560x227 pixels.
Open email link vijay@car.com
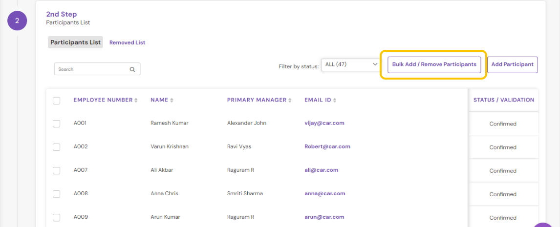pos(324,123)
